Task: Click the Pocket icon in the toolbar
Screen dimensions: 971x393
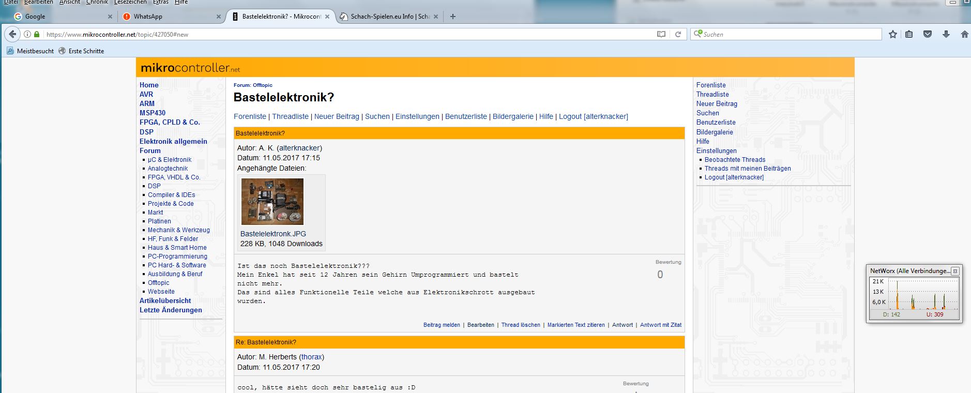Action: [x=928, y=34]
